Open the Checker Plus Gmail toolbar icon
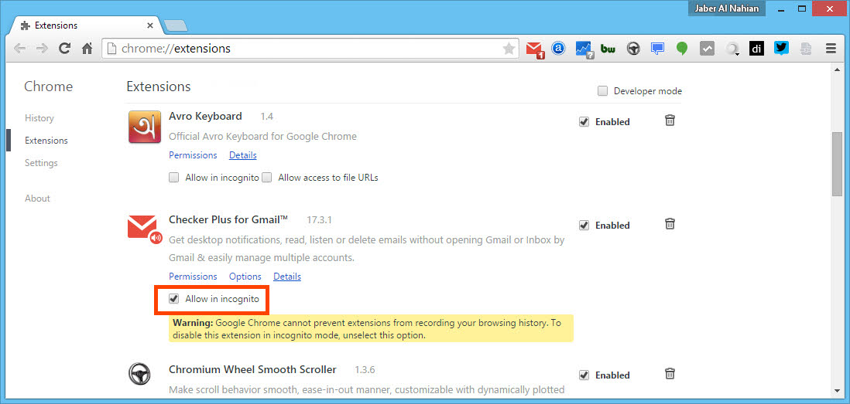Image resolution: width=850 pixels, height=404 pixels. point(534,49)
